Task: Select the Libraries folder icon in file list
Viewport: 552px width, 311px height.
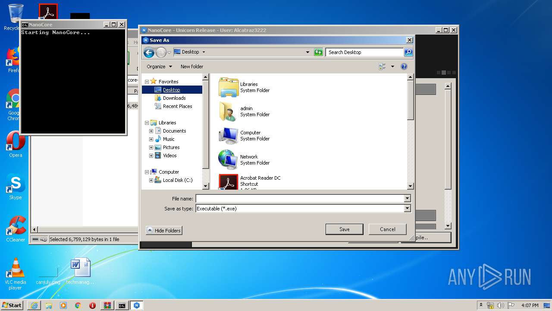Action: coord(228,87)
